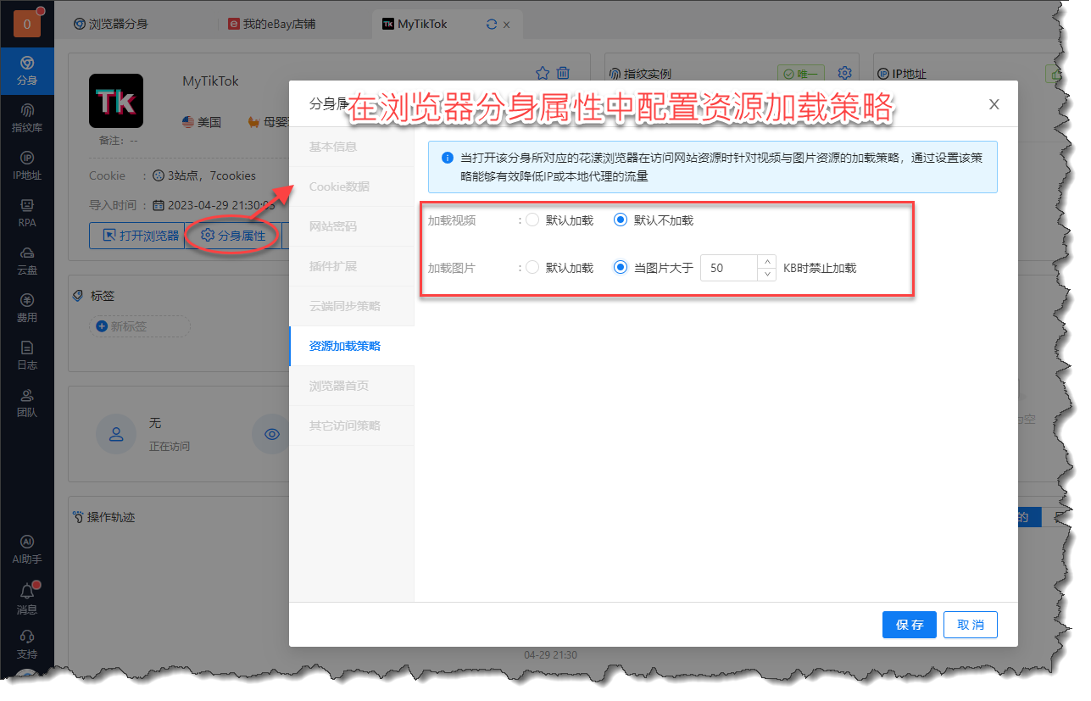This screenshot has height=701, width=1091.
Task: Close the 分身属性 dialog with X
Action: pyautogui.click(x=994, y=104)
